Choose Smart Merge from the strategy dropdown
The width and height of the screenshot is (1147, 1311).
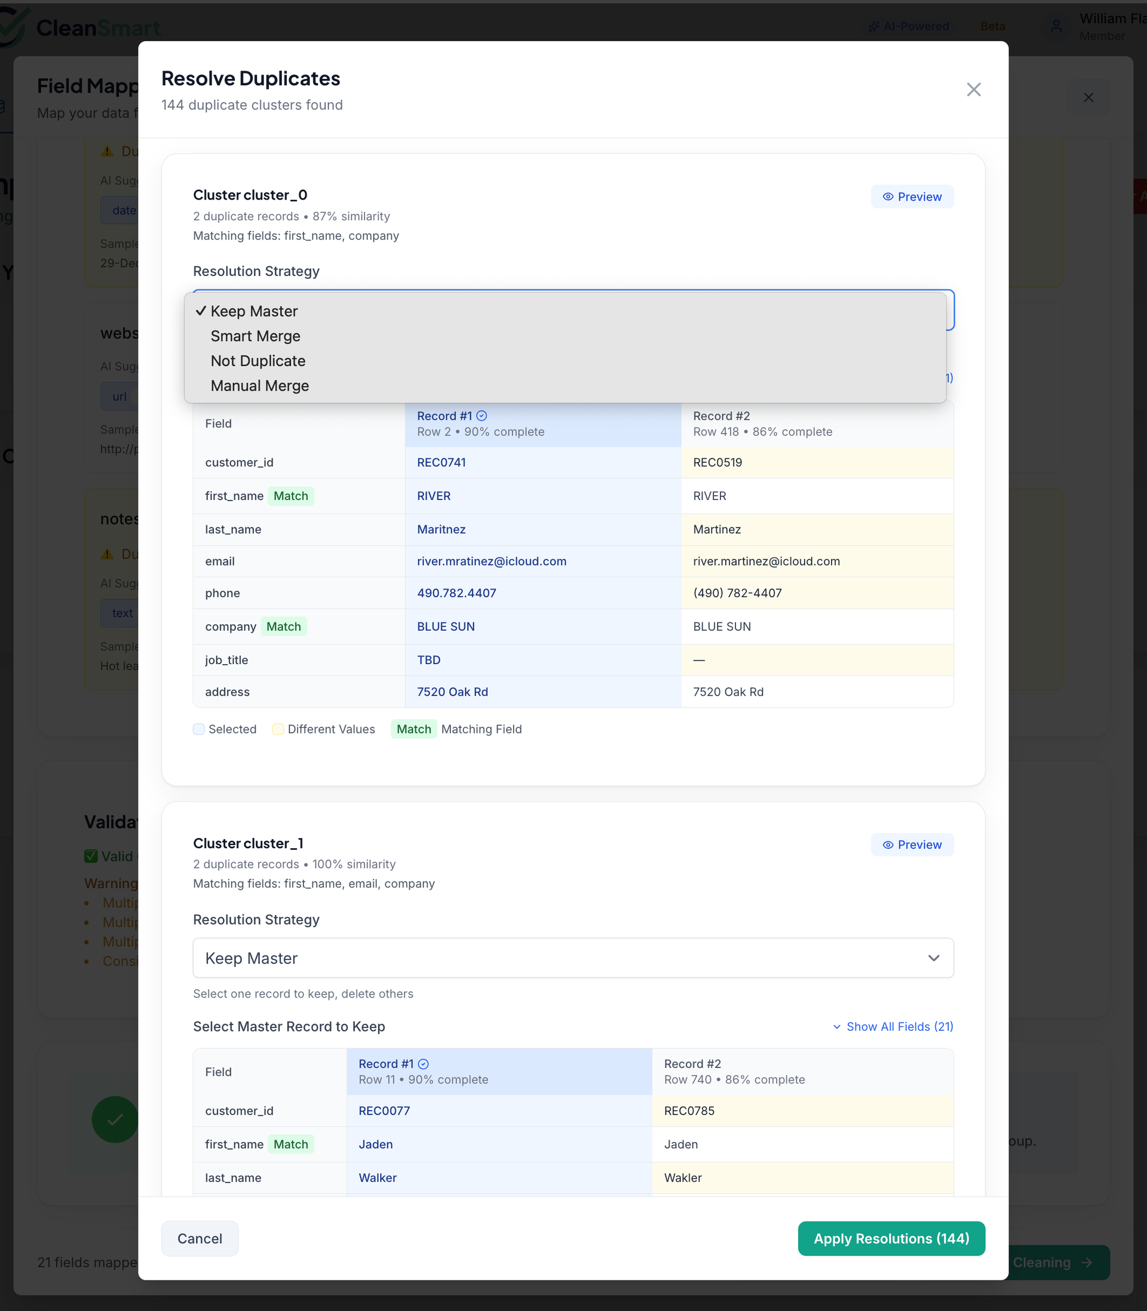tap(254, 336)
